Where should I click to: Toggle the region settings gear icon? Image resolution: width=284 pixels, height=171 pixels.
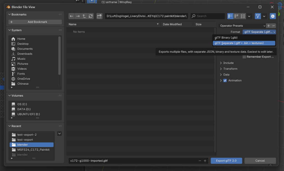pyautogui.click(x=273, y=16)
